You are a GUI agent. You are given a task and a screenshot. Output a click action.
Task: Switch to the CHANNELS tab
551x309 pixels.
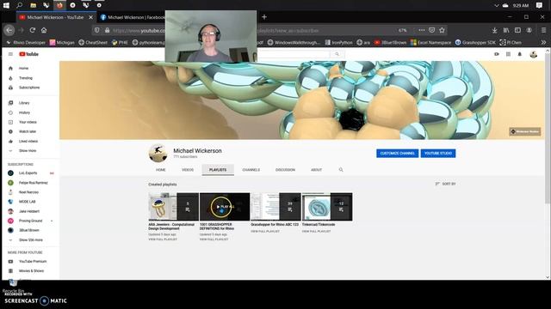(x=251, y=170)
